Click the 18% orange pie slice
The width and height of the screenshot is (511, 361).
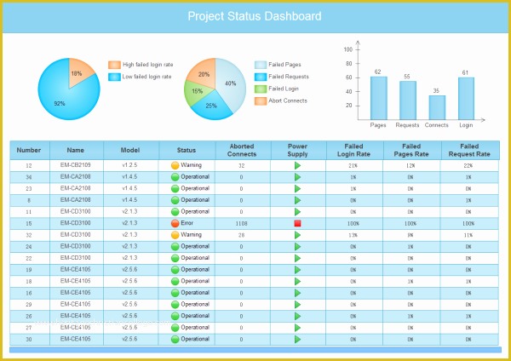click(x=79, y=72)
